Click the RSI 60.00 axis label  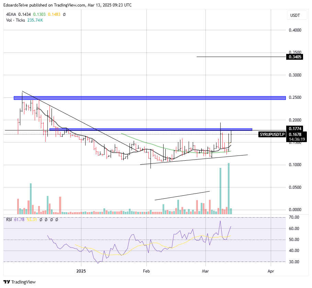(x=294, y=228)
